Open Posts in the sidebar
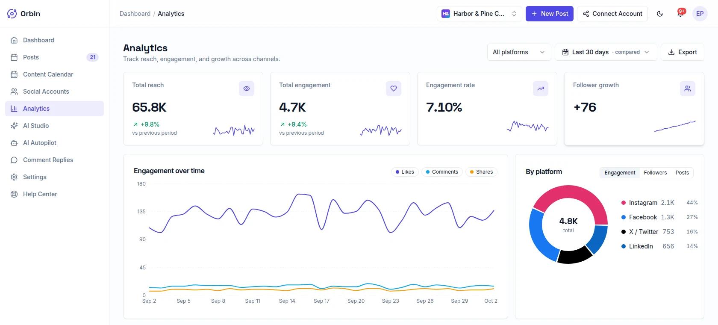The width and height of the screenshot is (718, 325). pos(54,57)
